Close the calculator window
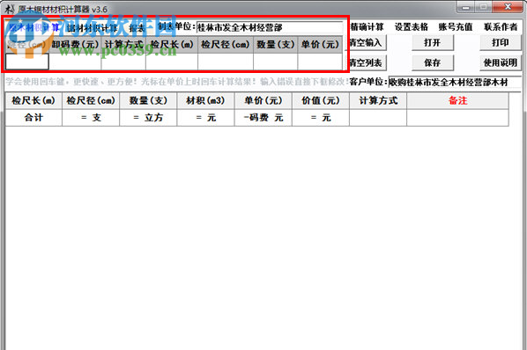This screenshot has width=527, height=350. click(x=508, y=7)
